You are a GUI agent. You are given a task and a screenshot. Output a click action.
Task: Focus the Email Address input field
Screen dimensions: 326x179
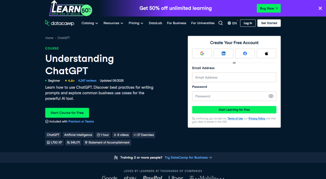click(234, 78)
